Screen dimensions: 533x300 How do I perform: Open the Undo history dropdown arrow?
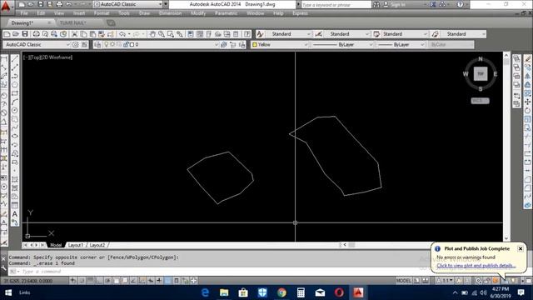click(129, 34)
